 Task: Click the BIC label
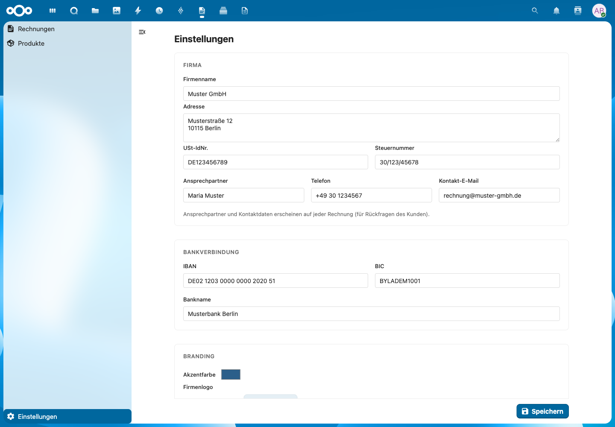click(380, 266)
